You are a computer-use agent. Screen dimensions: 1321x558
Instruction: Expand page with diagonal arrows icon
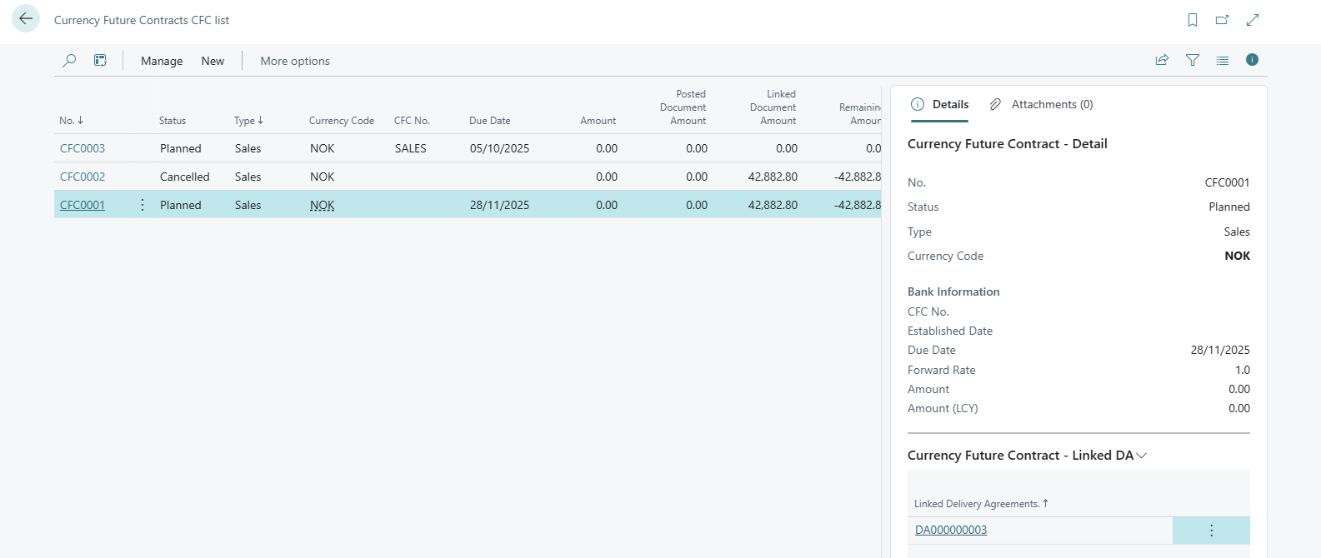(x=1253, y=20)
